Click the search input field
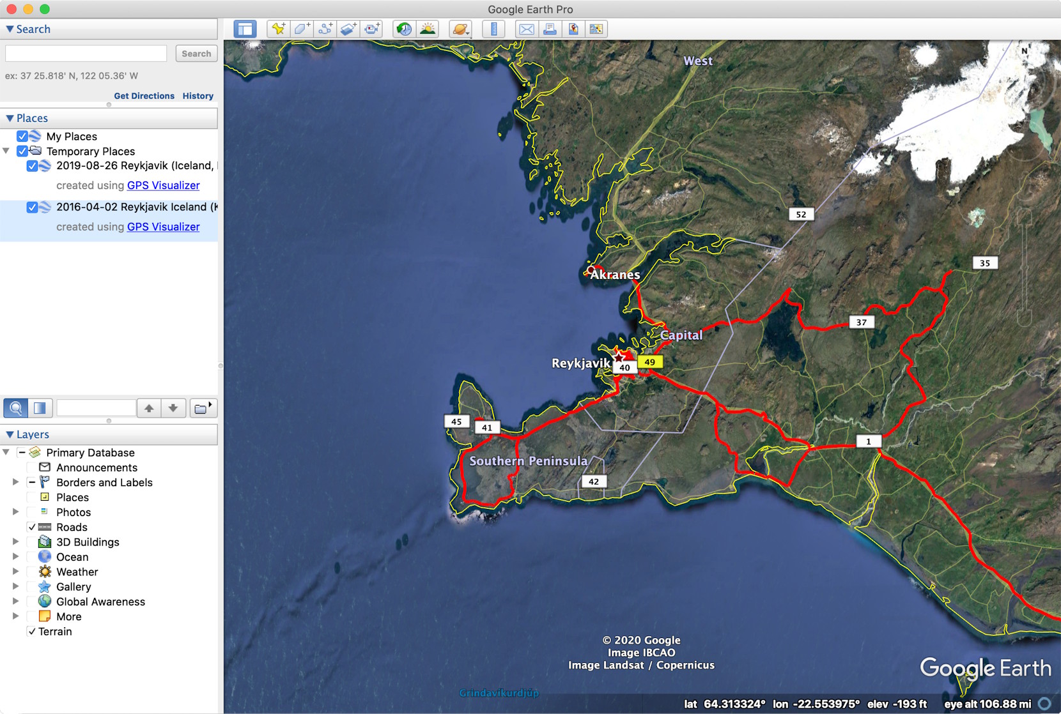This screenshot has width=1061, height=714. [86, 54]
